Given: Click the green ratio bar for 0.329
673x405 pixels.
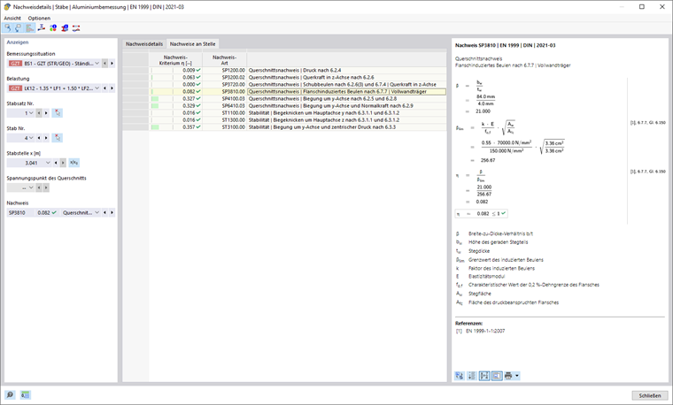Looking at the screenshot, I should (x=155, y=106).
